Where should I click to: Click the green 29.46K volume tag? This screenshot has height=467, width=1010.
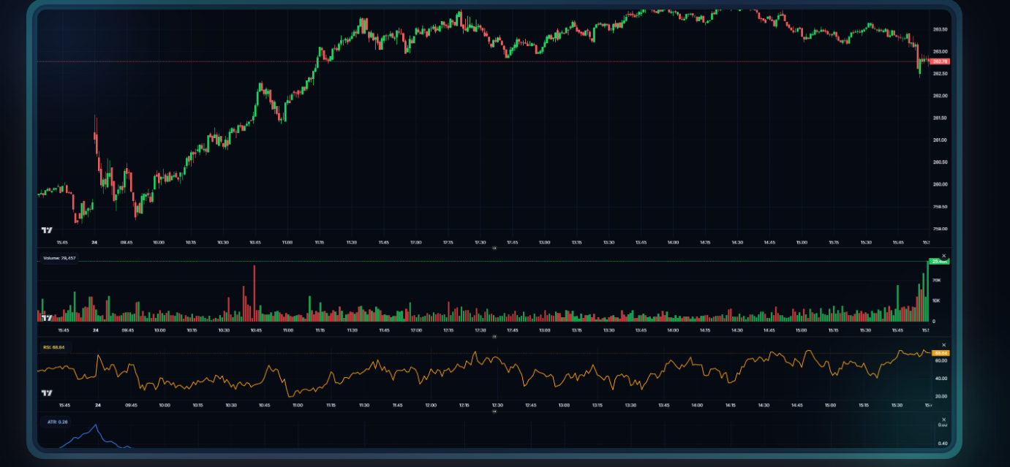point(939,261)
